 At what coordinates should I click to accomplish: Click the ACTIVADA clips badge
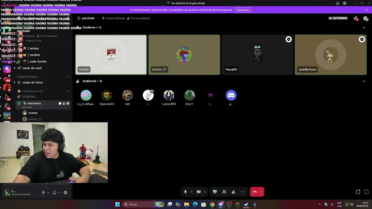pos(338,18)
